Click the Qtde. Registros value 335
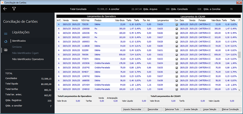 pyautogui.click(x=50, y=101)
